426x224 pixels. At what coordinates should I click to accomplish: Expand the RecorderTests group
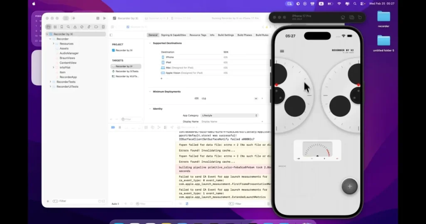click(x=50, y=82)
